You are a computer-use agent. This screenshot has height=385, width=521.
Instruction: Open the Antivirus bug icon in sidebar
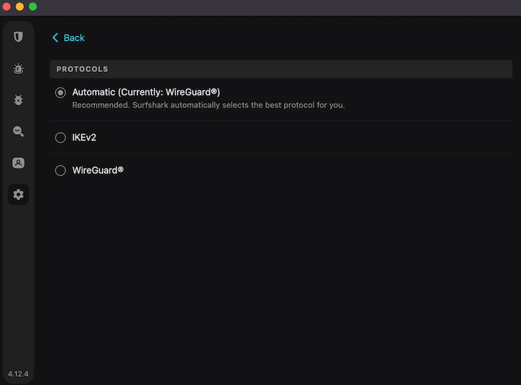[18, 99]
